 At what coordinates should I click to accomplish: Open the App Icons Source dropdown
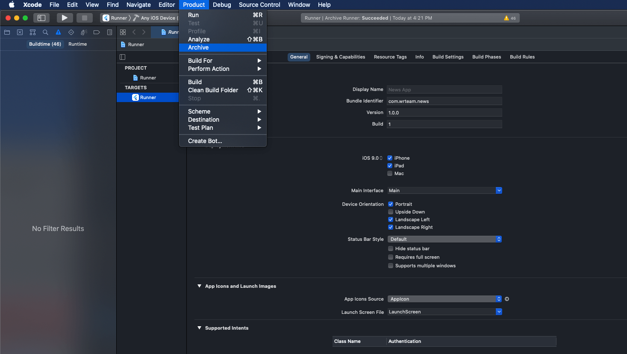tap(444, 299)
